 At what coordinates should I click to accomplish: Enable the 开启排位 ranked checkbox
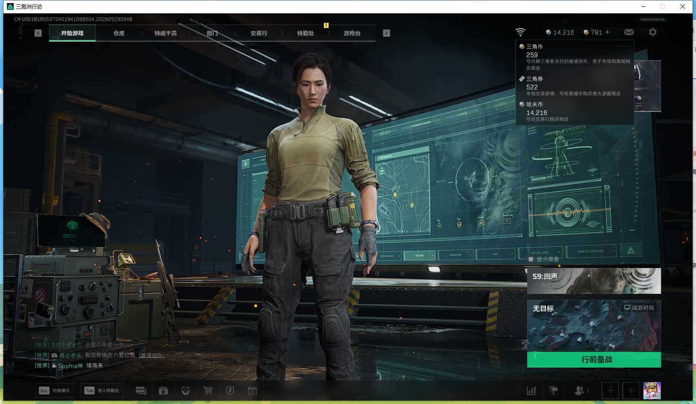tap(536, 286)
